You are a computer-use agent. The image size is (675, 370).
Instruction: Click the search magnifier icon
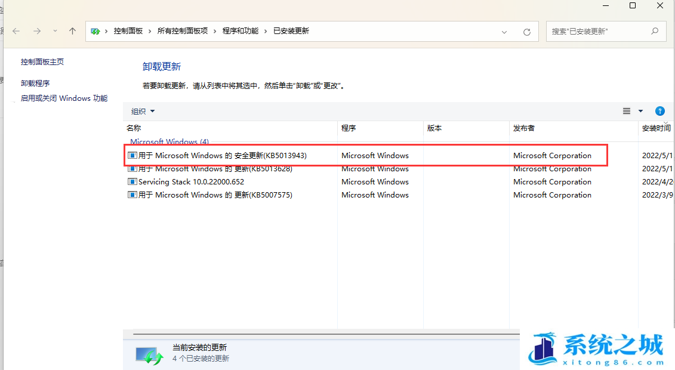[655, 31]
